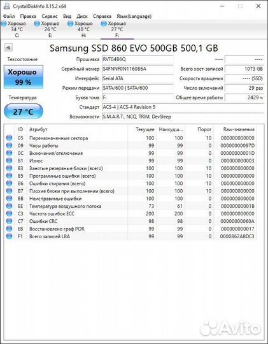The width and height of the screenshot is (268, 344).
Task: Click the previous disk arrow button
Action: [x=8, y=47]
